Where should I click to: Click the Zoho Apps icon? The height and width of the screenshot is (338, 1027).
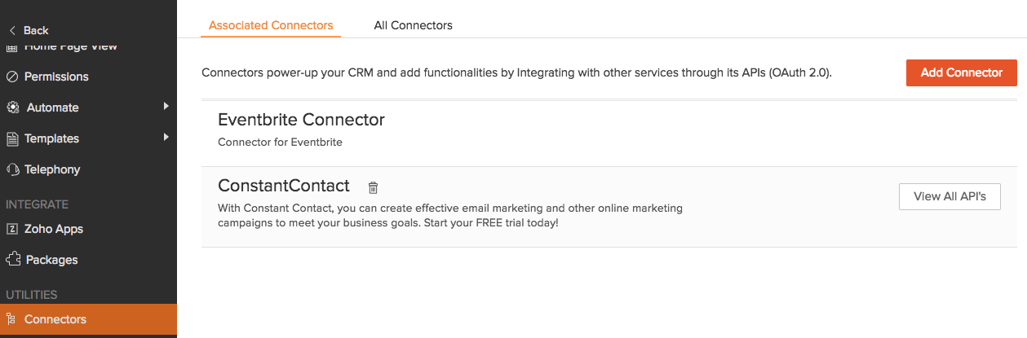click(x=12, y=229)
